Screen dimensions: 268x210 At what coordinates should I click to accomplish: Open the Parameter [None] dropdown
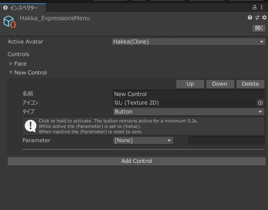coord(143,140)
